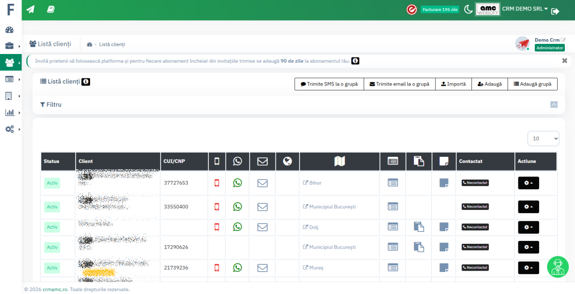Open action gear dropdown for client 33550400
The height and width of the screenshot is (294, 575).
pyautogui.click(x=528, y=207)
